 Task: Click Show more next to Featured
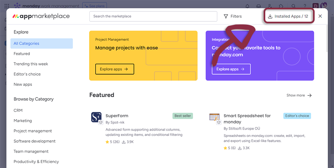(x=299, y=96)
